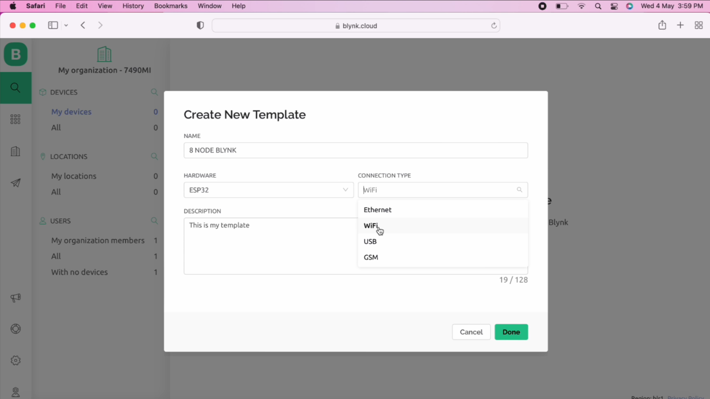The image size is (710, 399).
Task: Click the CONNECTION TYPE search combo box
Action: [x=443, y=190]
